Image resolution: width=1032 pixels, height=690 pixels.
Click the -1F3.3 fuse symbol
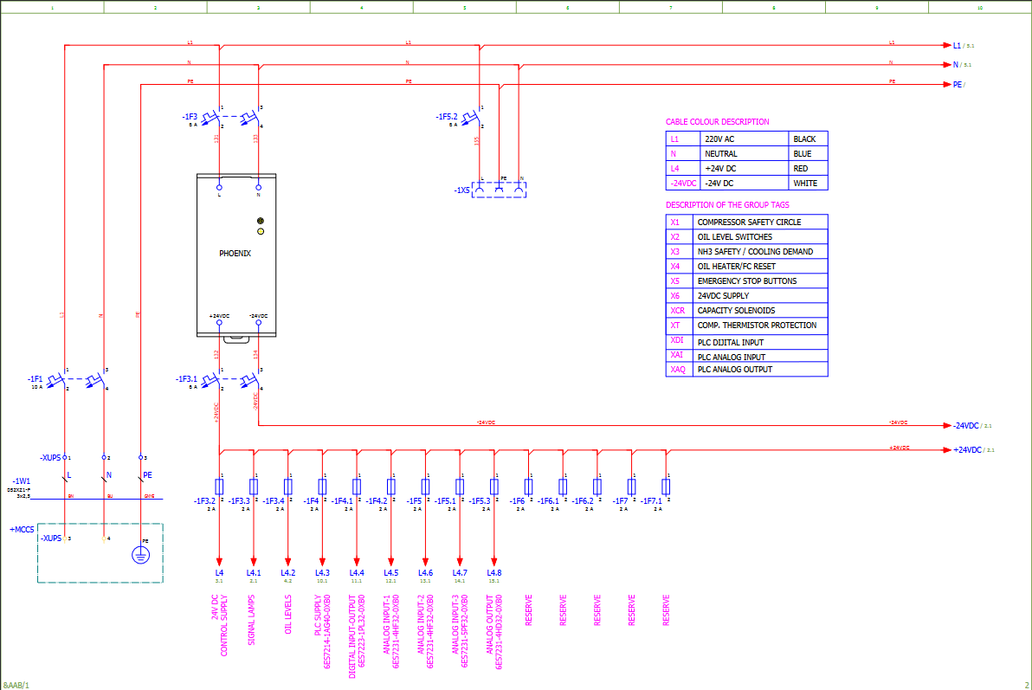pyautogui.click(x=254, y=487)
